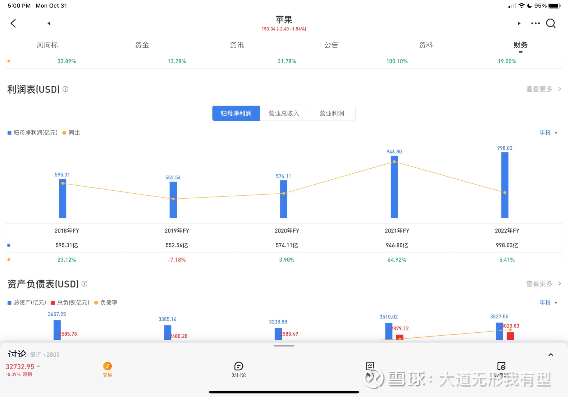The height and width of the screenshot is (397, 568).
Task: Open 查看更多 for income statement
Action: point(544,89)
